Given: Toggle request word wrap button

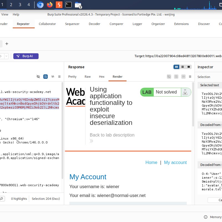Looking at the screenshot, I should pos(46,77).
